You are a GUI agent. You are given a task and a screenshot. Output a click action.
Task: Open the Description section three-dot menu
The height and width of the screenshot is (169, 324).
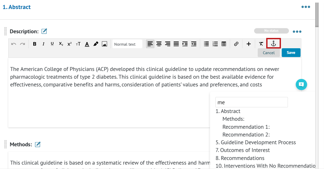[x=297, y=32]
